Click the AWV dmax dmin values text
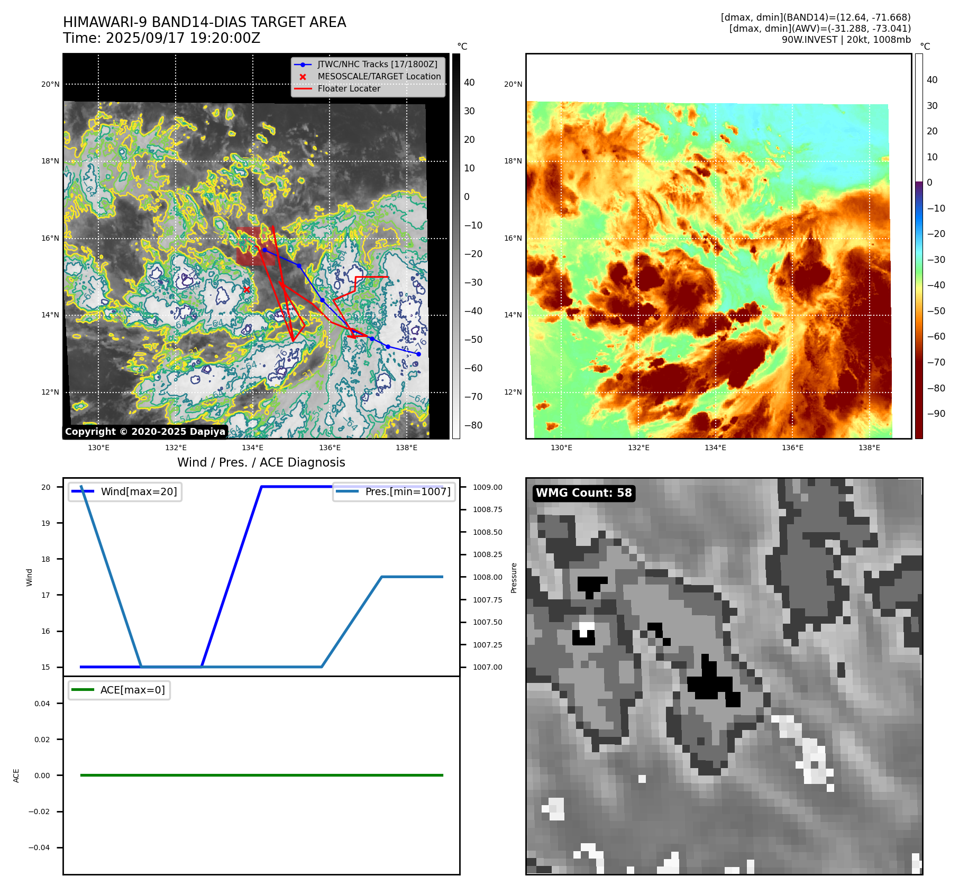Viewport: 959px width, 894px height. click(x=820, y=29)
